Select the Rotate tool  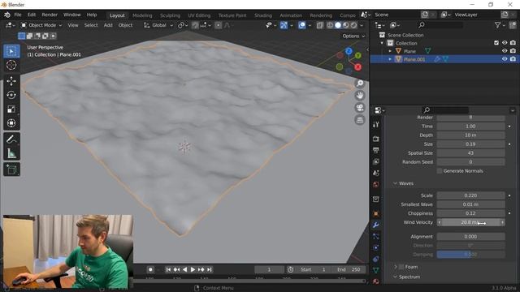coord(11,96)
